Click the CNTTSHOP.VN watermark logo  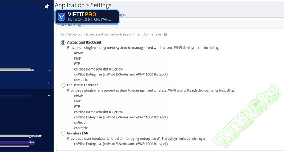(247, 116)
